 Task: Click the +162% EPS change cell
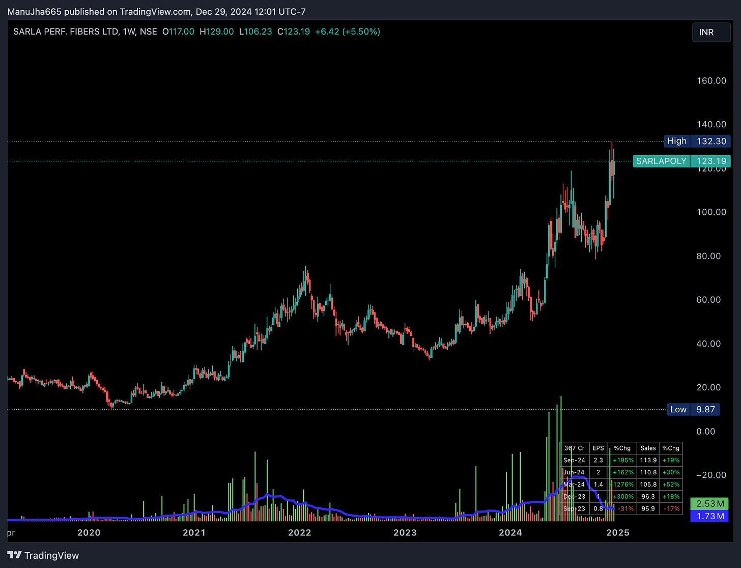[623, 472]
